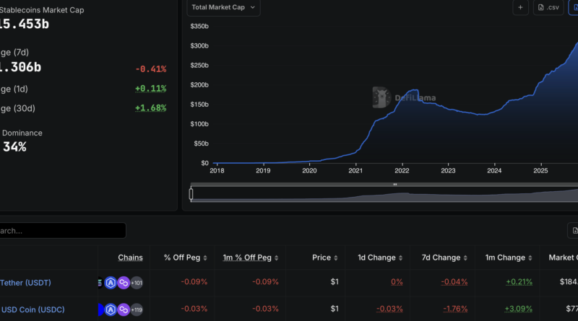Screen dimensions: 578x321
Task: Open the Total Market Cap dropdown
Action: [x=223, y=8]
